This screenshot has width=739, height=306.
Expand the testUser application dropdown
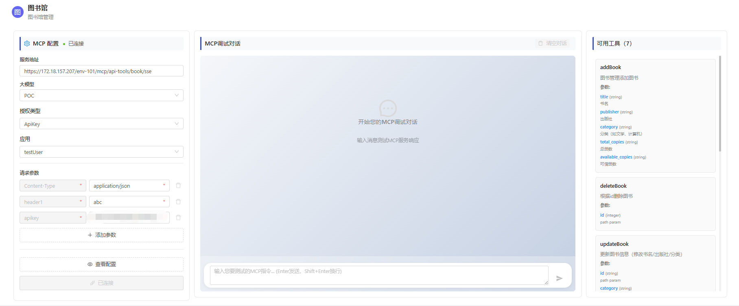tap(101, 152)
